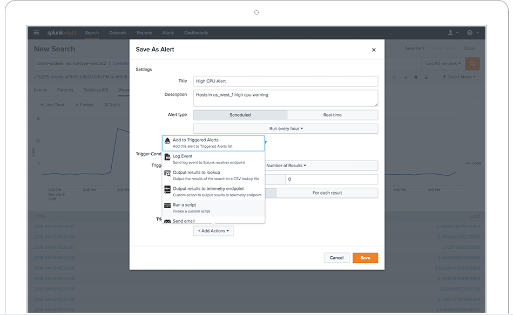Choose the Run a script action
Viewport: 513px width, 315px height.
coord(213,208)
